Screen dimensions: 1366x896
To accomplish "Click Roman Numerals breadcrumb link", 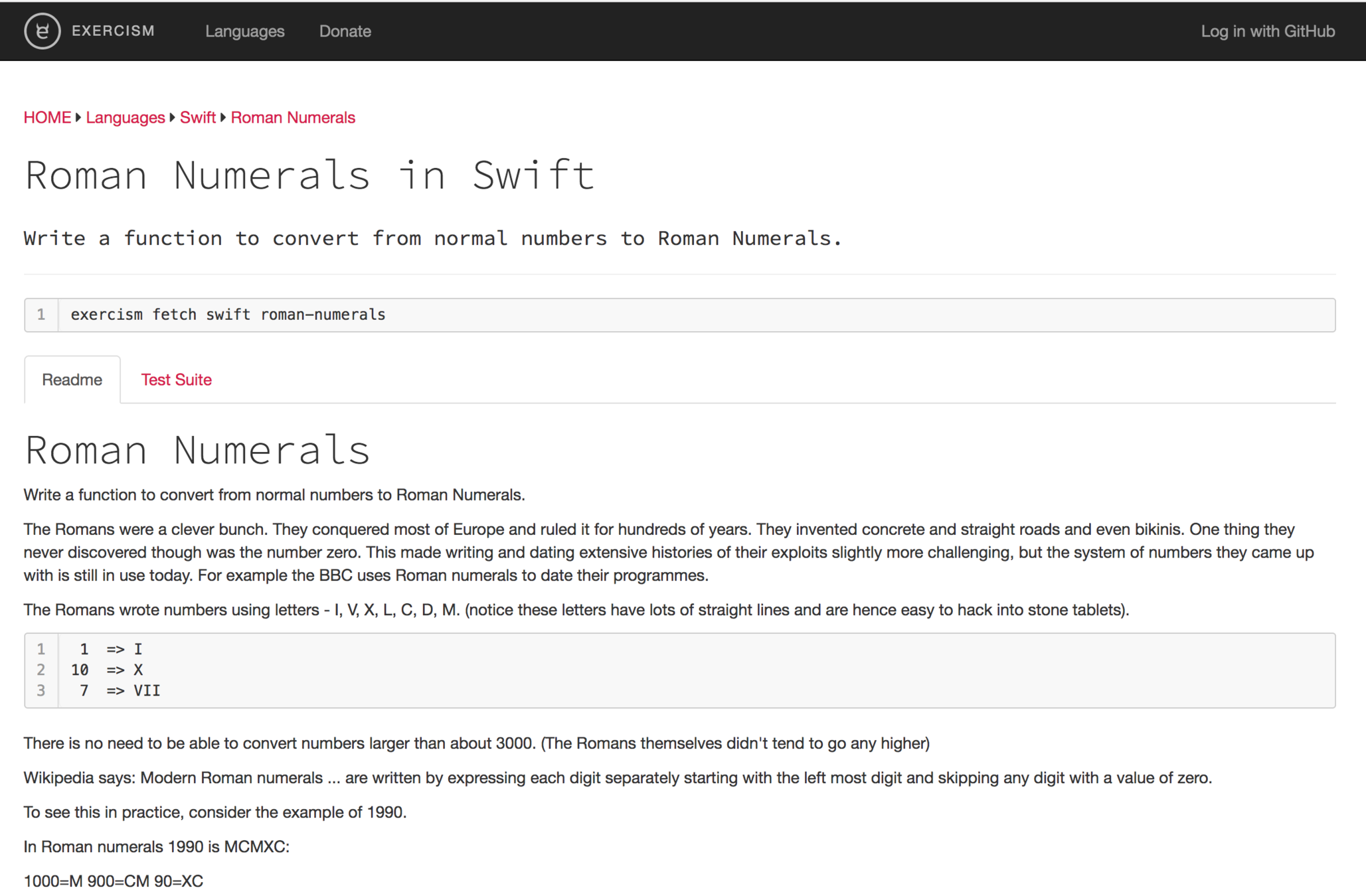I will pos(292,117).
